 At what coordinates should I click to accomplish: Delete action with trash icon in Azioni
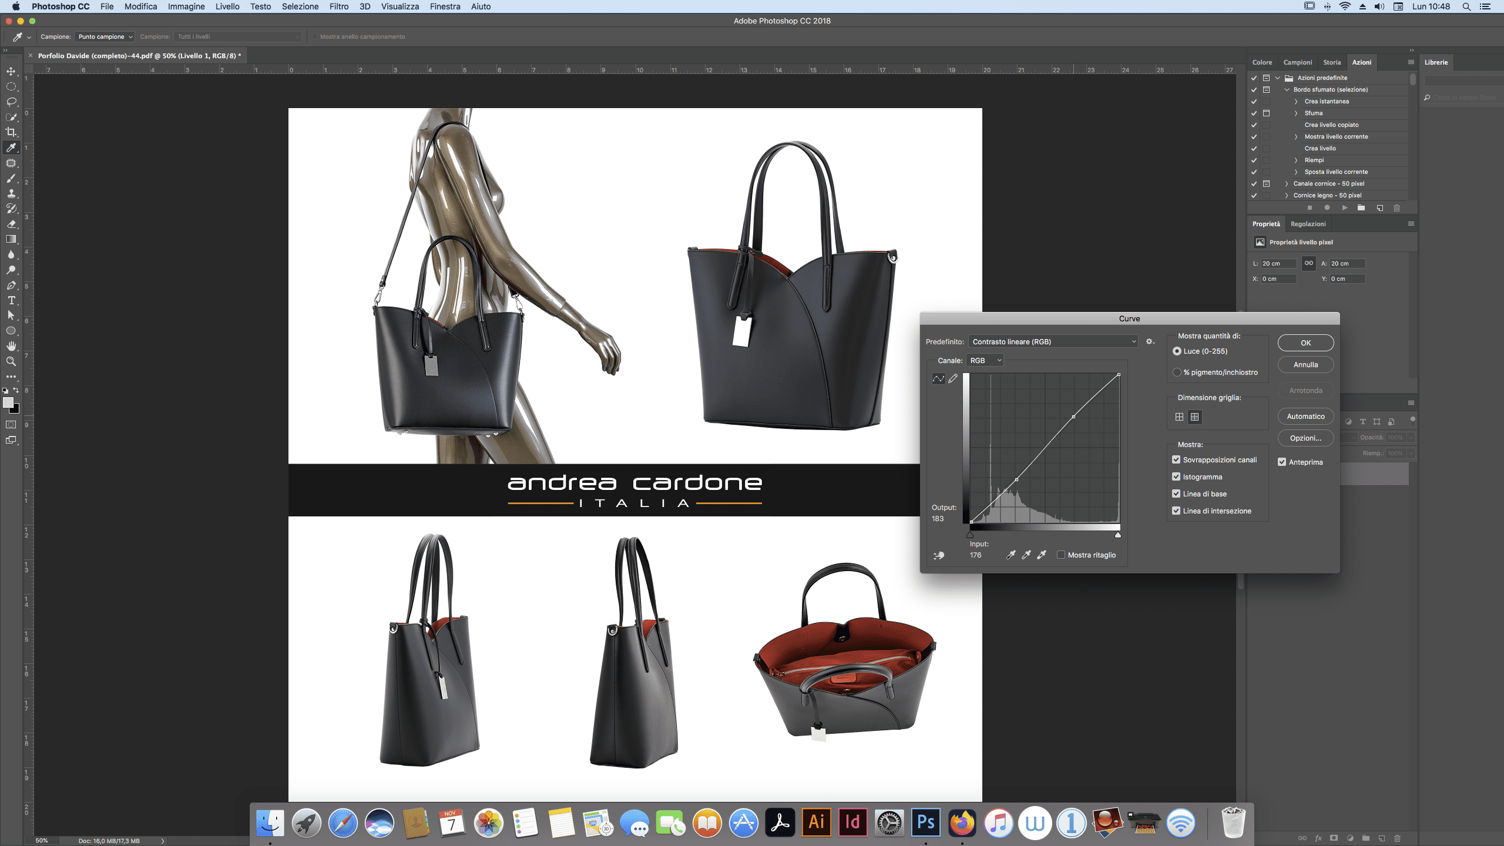tap(1396, 207)
